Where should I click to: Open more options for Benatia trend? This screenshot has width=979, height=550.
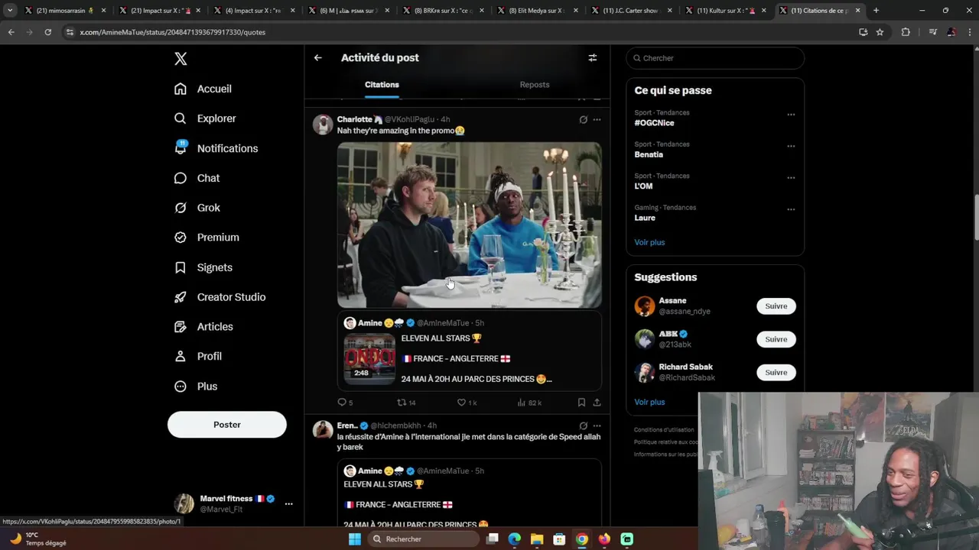pyautogui.click(x=791, y=146)
